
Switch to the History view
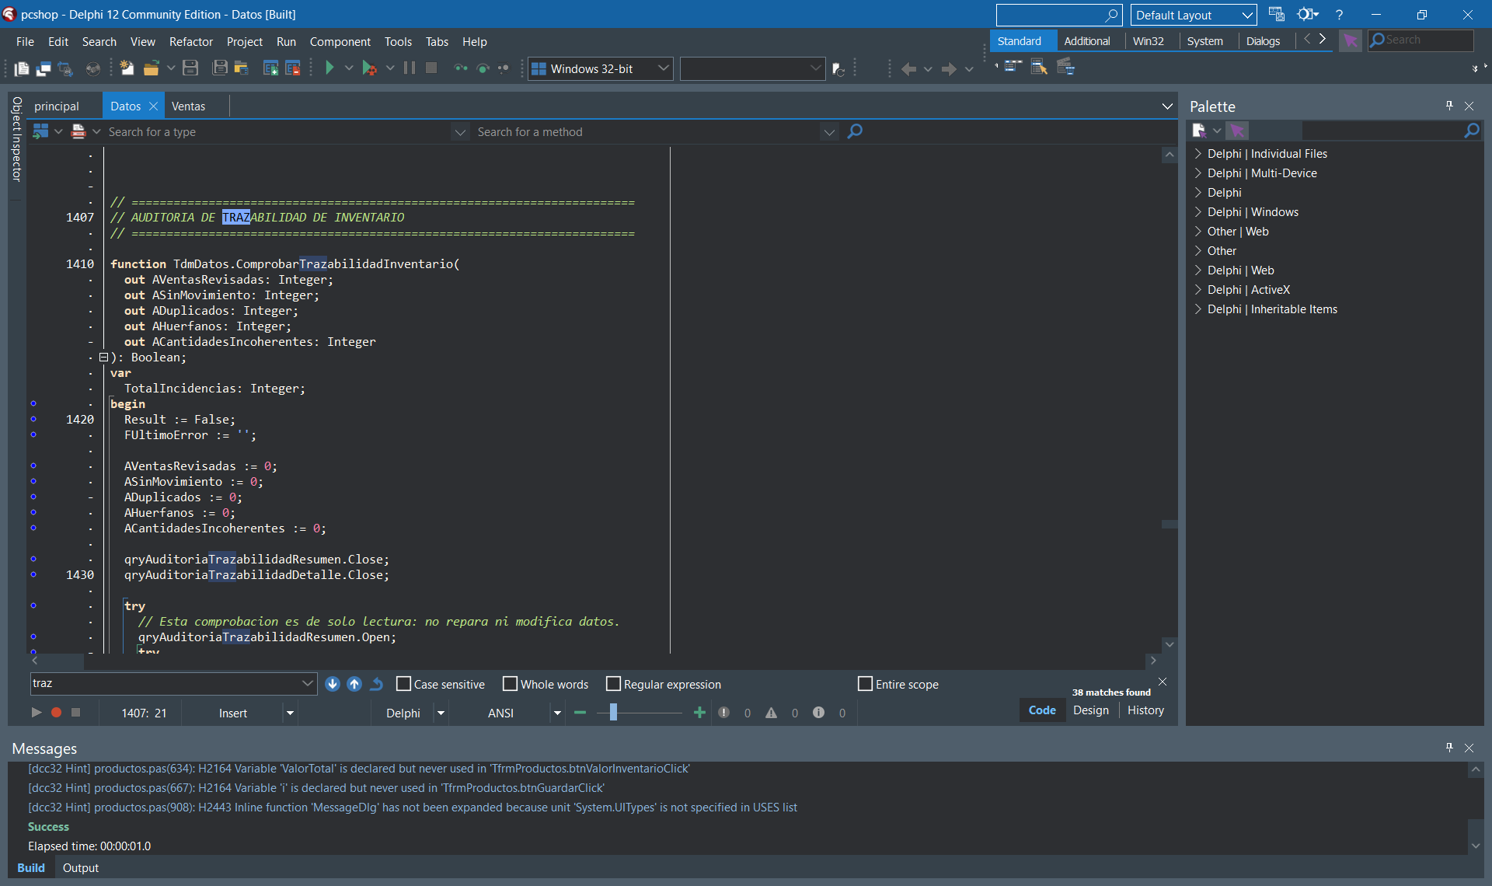coord(1145,710)
